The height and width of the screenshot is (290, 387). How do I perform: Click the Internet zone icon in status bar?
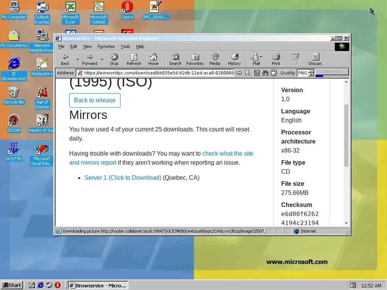click(x=296, y=231)
